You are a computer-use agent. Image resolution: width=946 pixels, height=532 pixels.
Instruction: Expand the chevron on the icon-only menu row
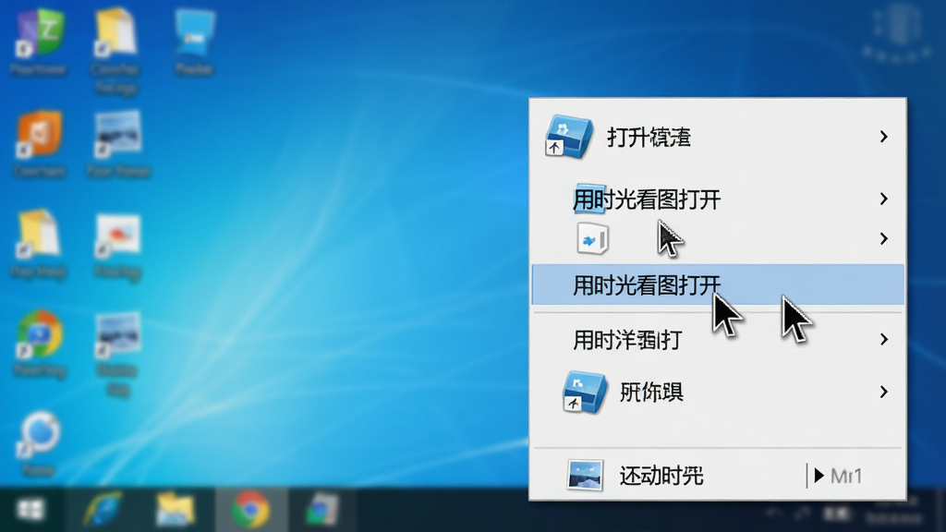pyautogui.click(x=883, y=239)
